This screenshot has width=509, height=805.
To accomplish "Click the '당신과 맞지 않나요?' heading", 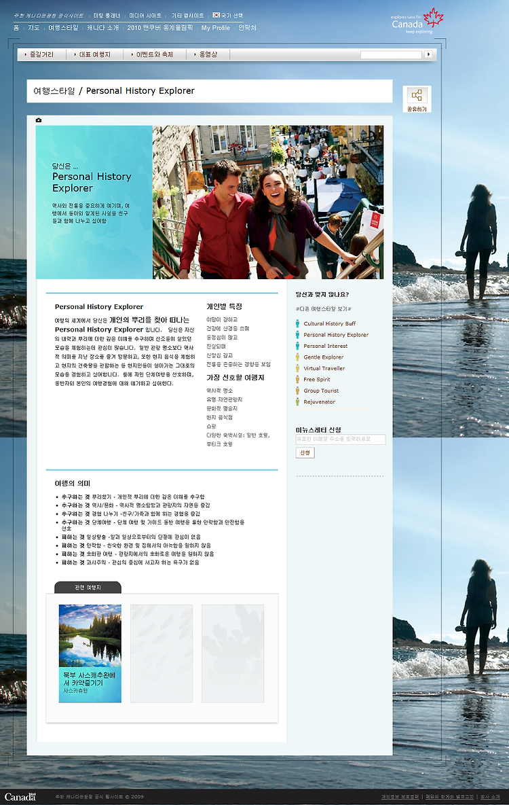I will (x=322, y=295).
